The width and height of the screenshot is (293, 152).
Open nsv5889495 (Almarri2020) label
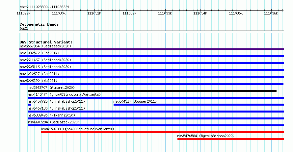pos(51,115)
